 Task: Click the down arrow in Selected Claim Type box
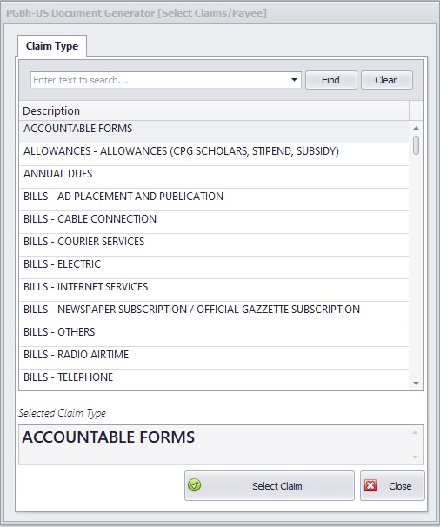coord(415,457)
